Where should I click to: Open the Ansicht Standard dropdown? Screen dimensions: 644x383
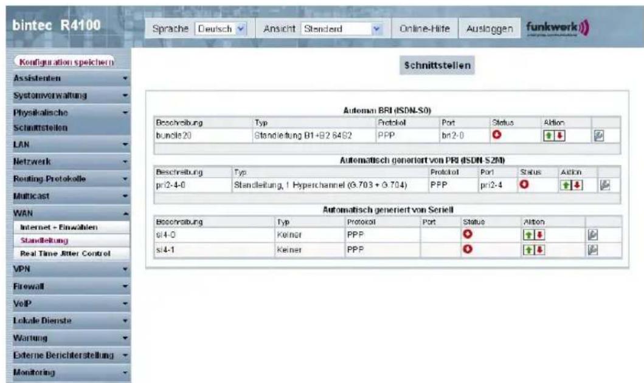[342, 29]
